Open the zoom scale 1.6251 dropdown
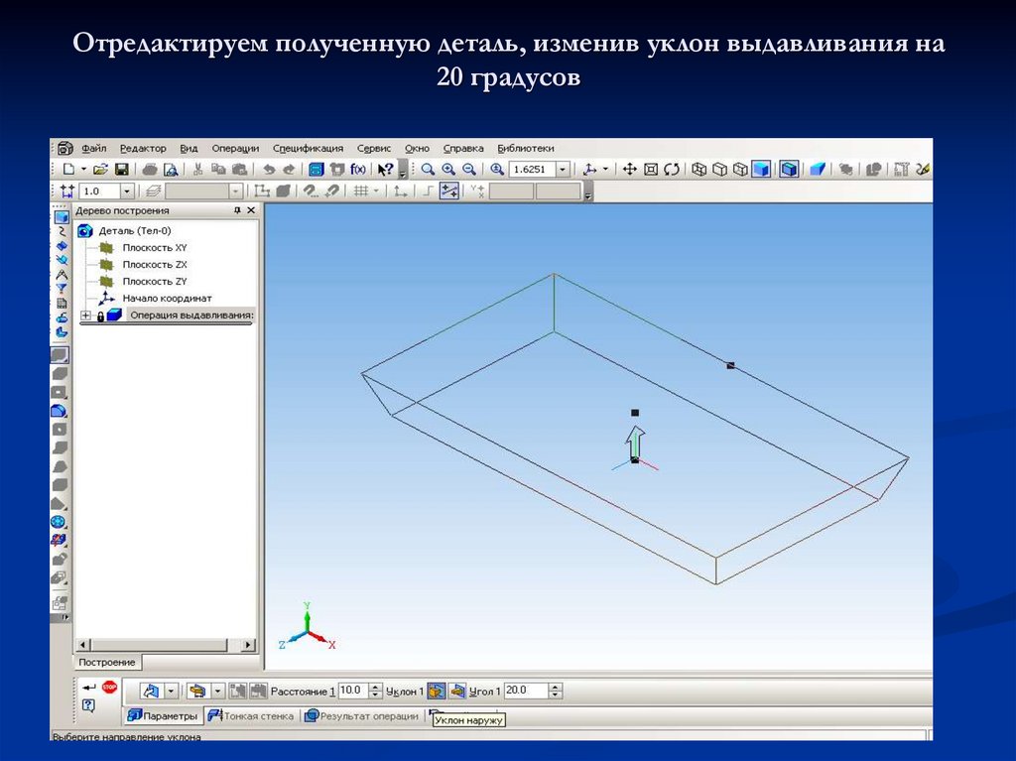Image resolution: width=1016 pixels, height=761 pixels. (563, 170)
